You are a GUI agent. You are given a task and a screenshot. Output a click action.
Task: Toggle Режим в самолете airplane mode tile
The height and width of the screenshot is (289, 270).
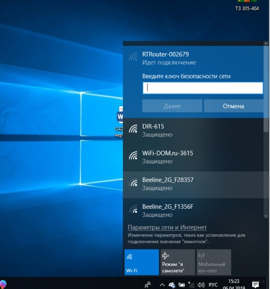tap(178, 262)
